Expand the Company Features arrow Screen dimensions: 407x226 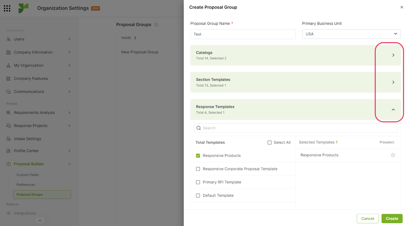(69, 78)
